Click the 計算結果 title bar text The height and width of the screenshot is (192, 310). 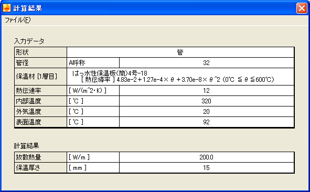[x=28, y=8]
